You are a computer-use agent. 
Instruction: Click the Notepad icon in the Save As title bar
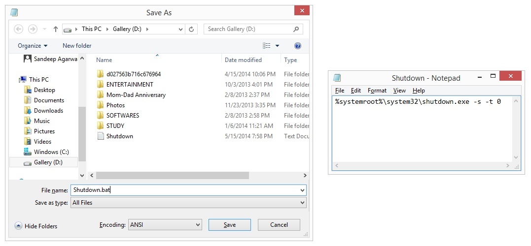click(x=14, y=12)
